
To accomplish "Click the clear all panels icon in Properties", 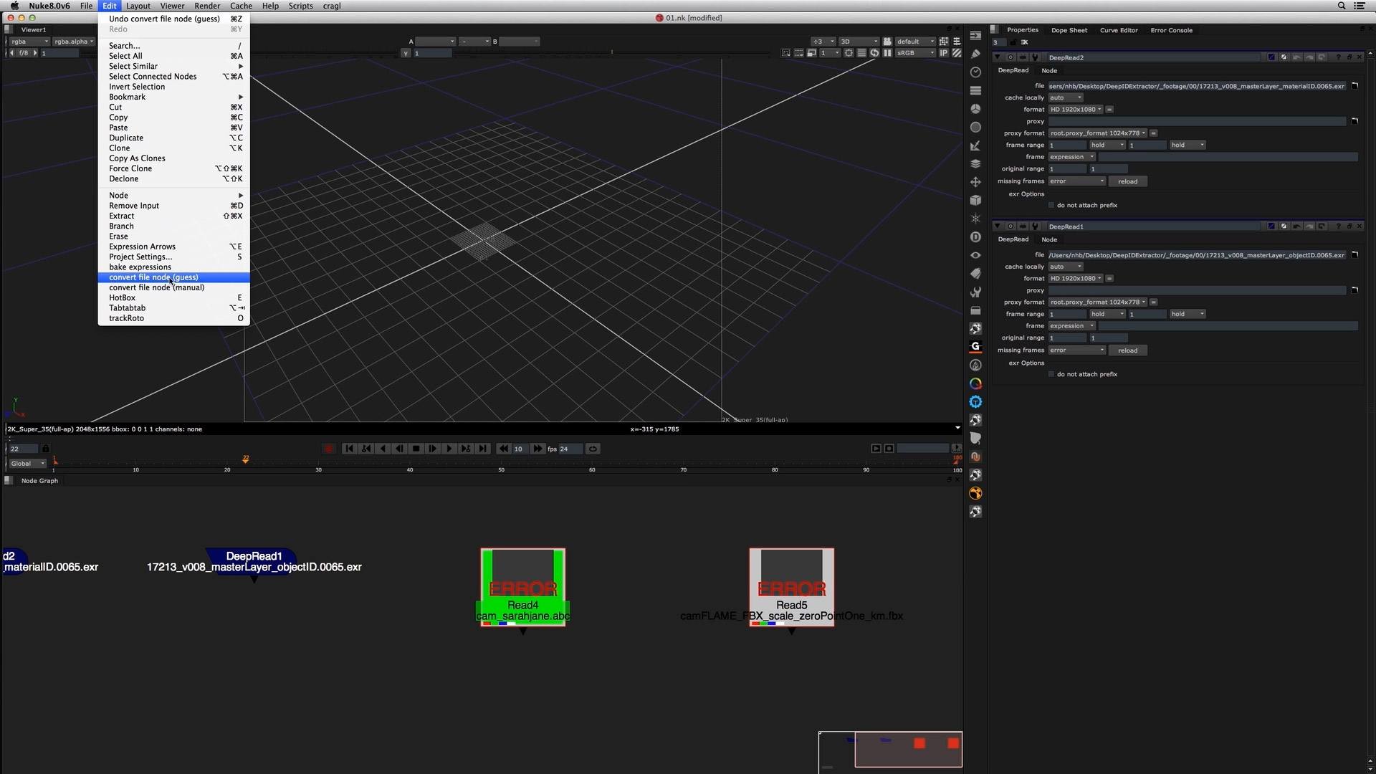I will coord(1024,42).
